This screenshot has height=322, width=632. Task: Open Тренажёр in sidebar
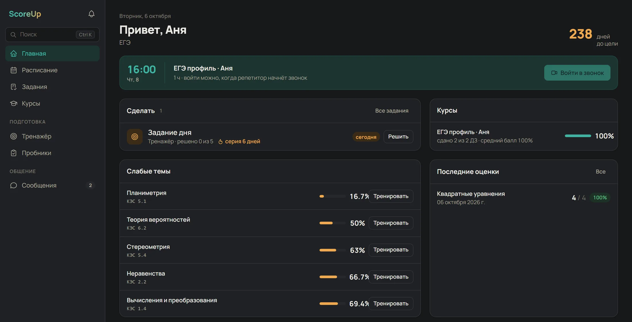tap(53, 136)
